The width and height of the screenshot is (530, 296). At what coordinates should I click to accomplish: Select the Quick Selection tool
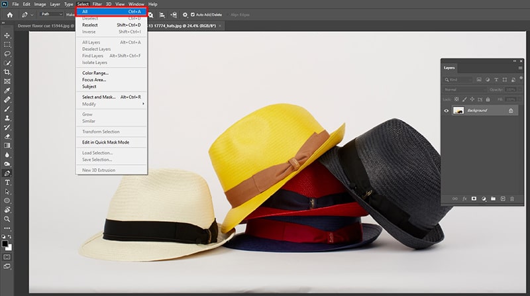click(7, 63)
